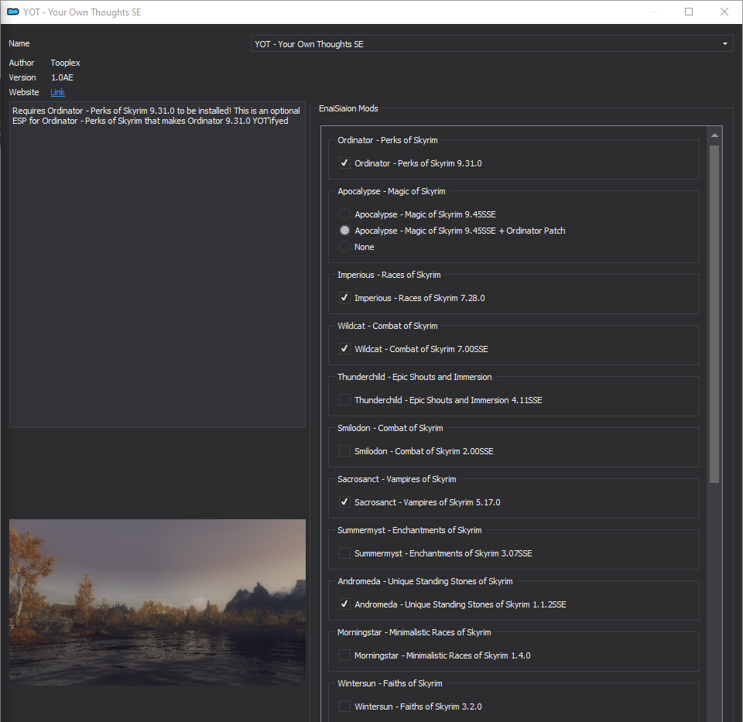The height and width of the screenshot is (722, 743).
Task: Open the Website Link
Action: pyautogui.click(x=57, y=92)
